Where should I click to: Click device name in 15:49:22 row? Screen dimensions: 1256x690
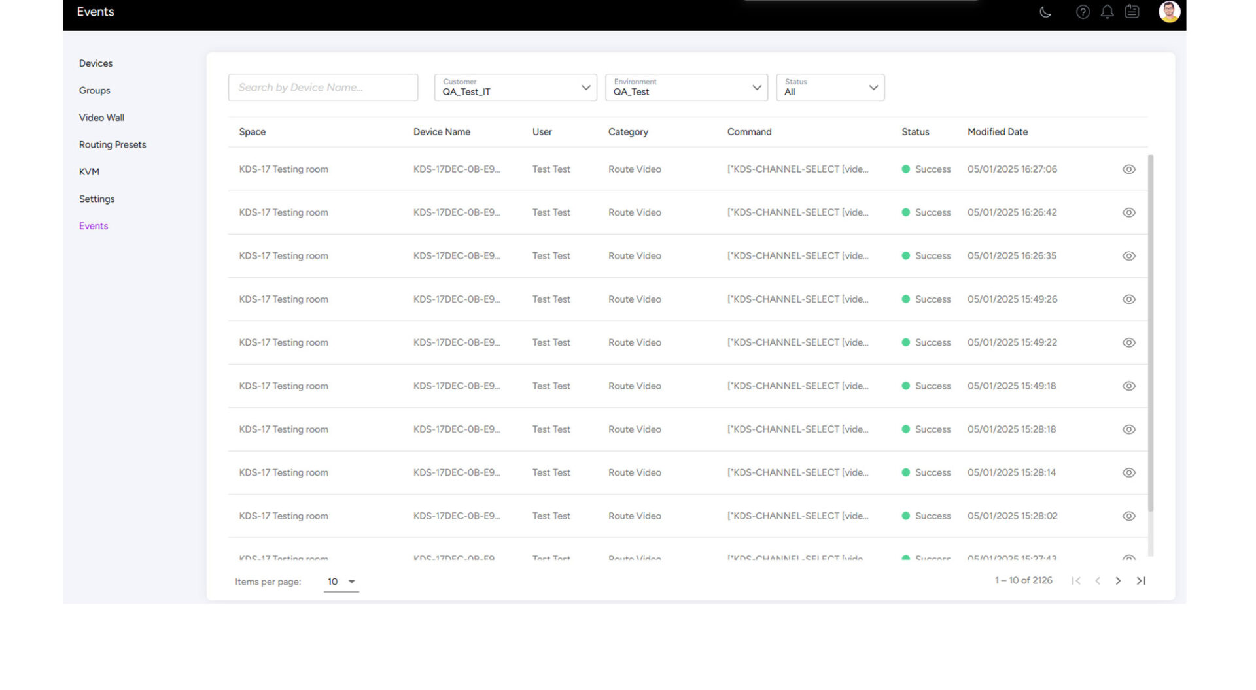(457, 342)
